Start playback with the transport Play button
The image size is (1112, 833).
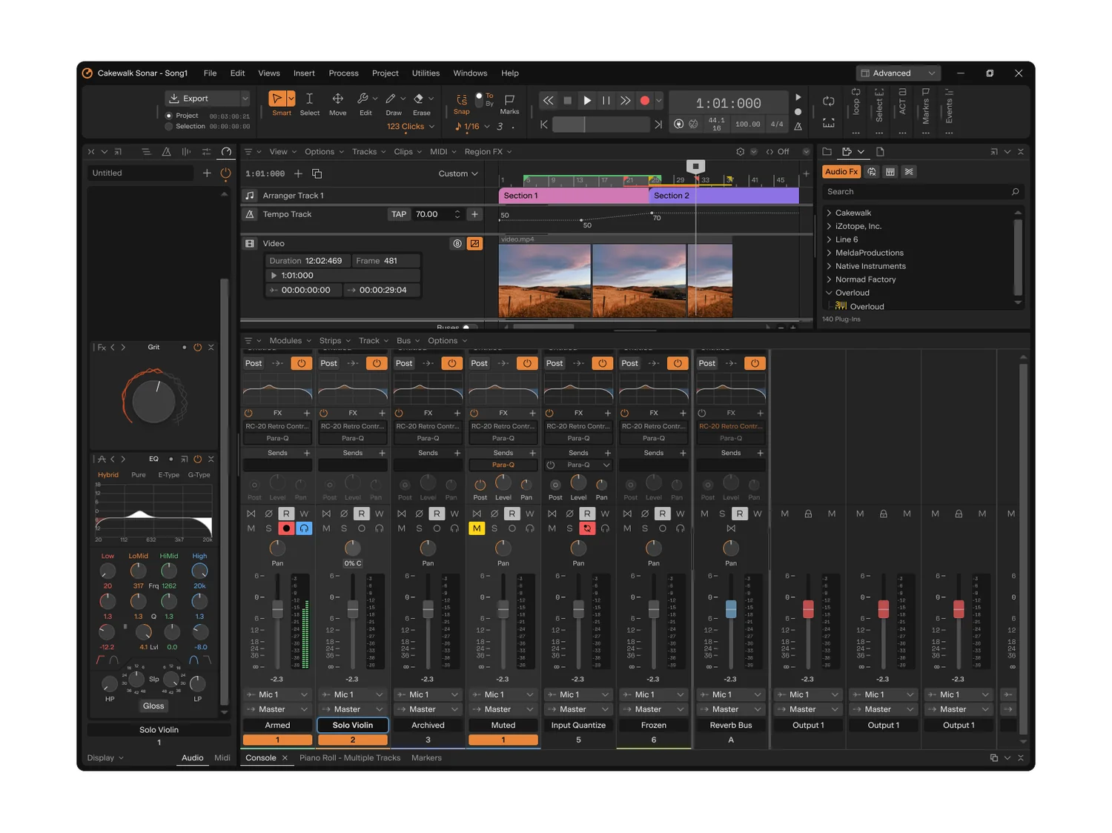[587, 101]
